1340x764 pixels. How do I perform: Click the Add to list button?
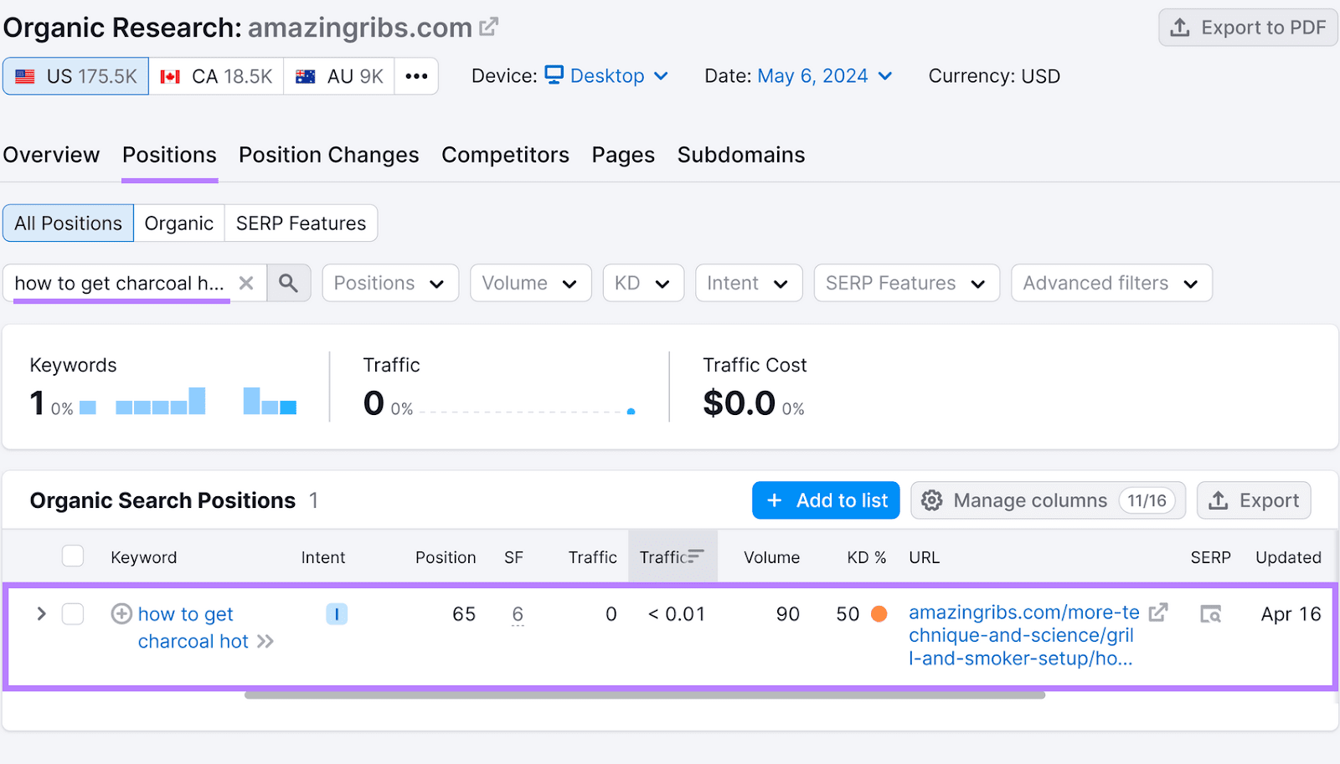point(825,500)
